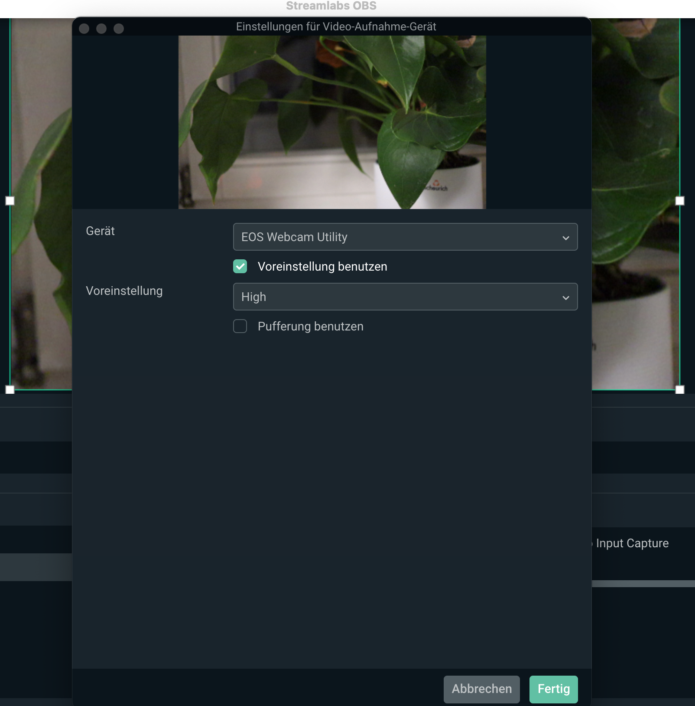Close the settings dialog with the red traffic light

(85, 28)
